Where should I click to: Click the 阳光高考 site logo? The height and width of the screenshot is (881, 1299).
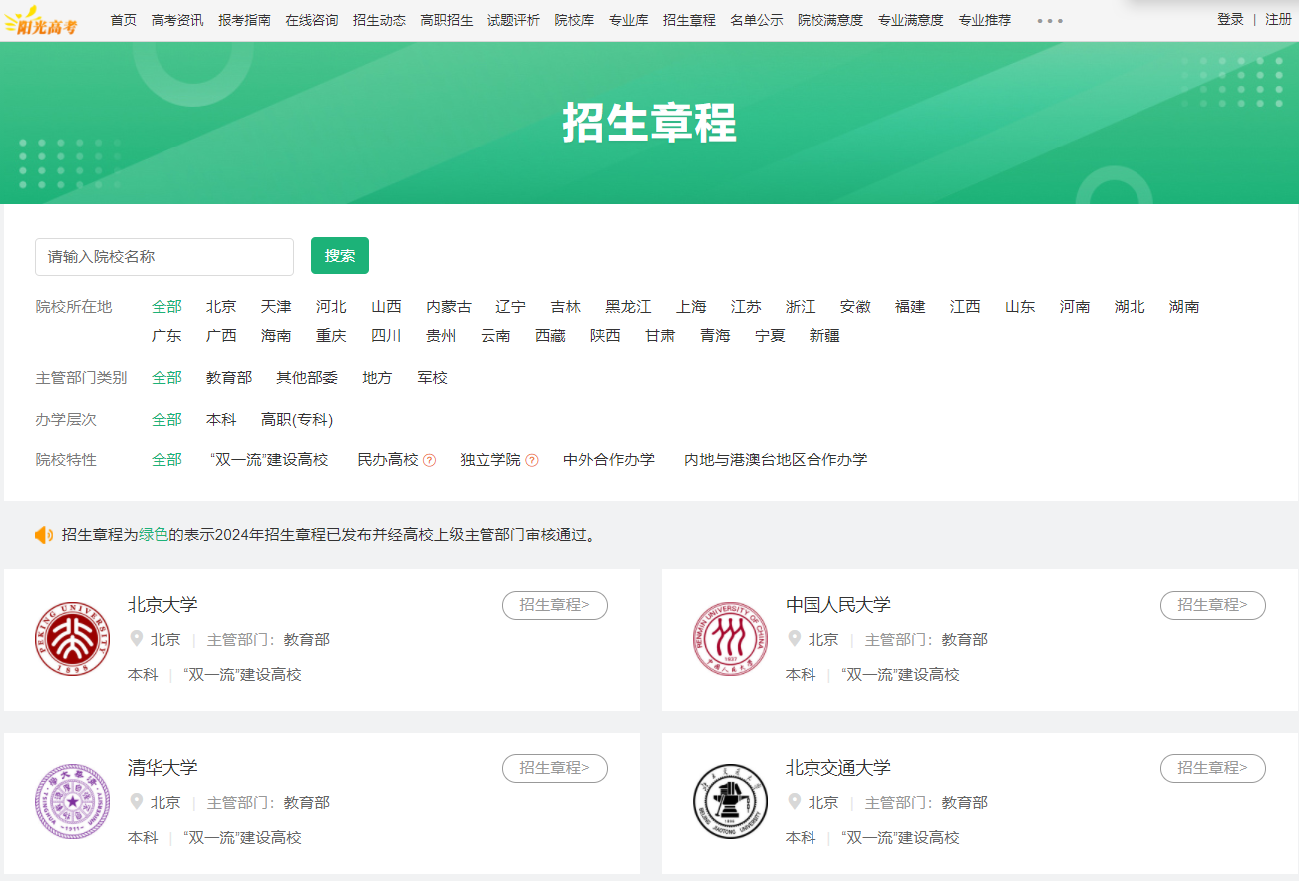(41, 21)
